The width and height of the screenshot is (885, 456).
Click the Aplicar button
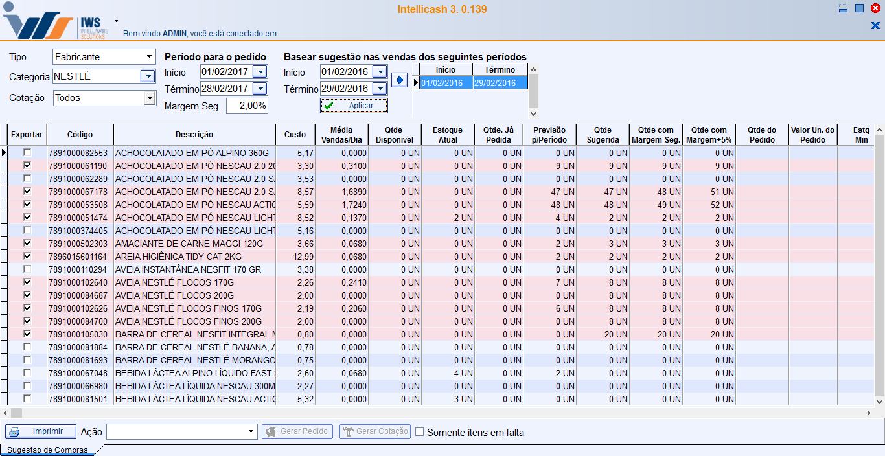point(354,106)
